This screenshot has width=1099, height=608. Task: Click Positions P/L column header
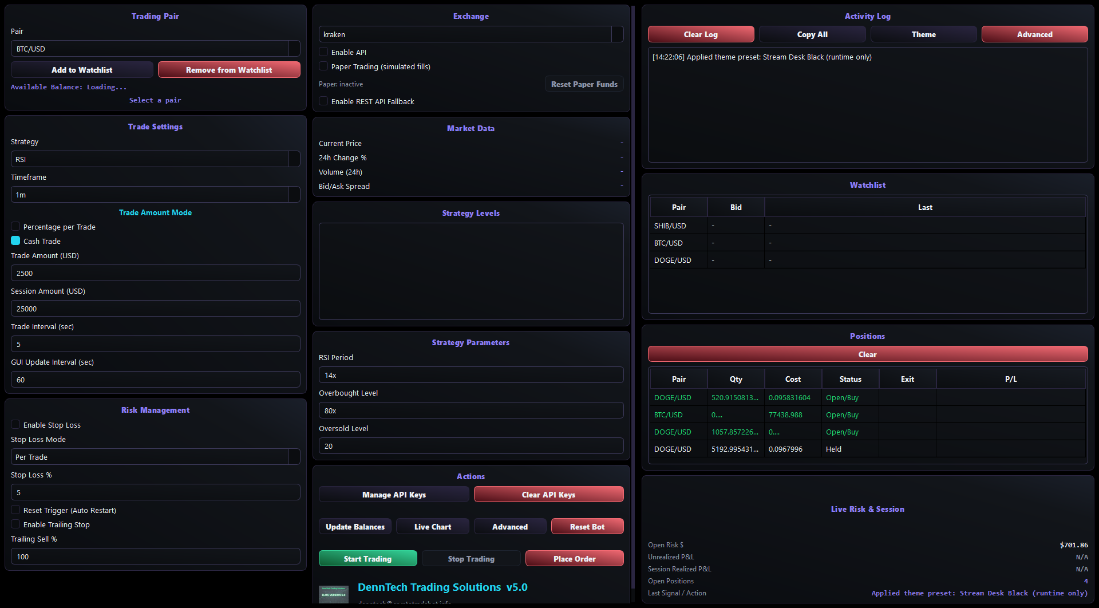click(x=1011, y=379)
